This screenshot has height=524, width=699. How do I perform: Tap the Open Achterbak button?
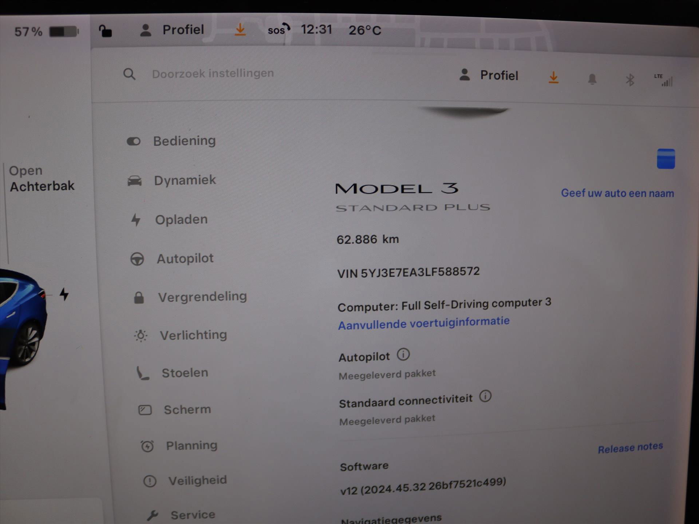[42, 178]
